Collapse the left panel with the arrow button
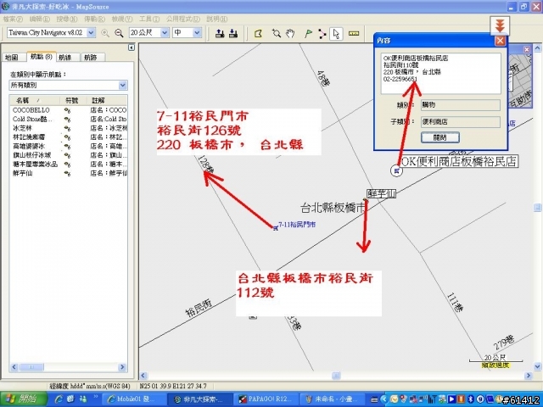This screenshot has width=543, height=407. pos(132,47)
